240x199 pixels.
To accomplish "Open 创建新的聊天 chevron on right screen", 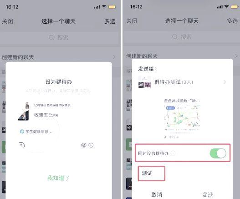I will pos(236,56).
